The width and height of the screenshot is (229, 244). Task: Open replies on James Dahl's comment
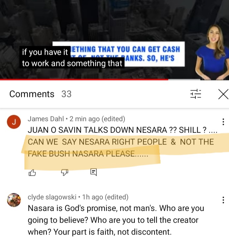pos(94,172)
